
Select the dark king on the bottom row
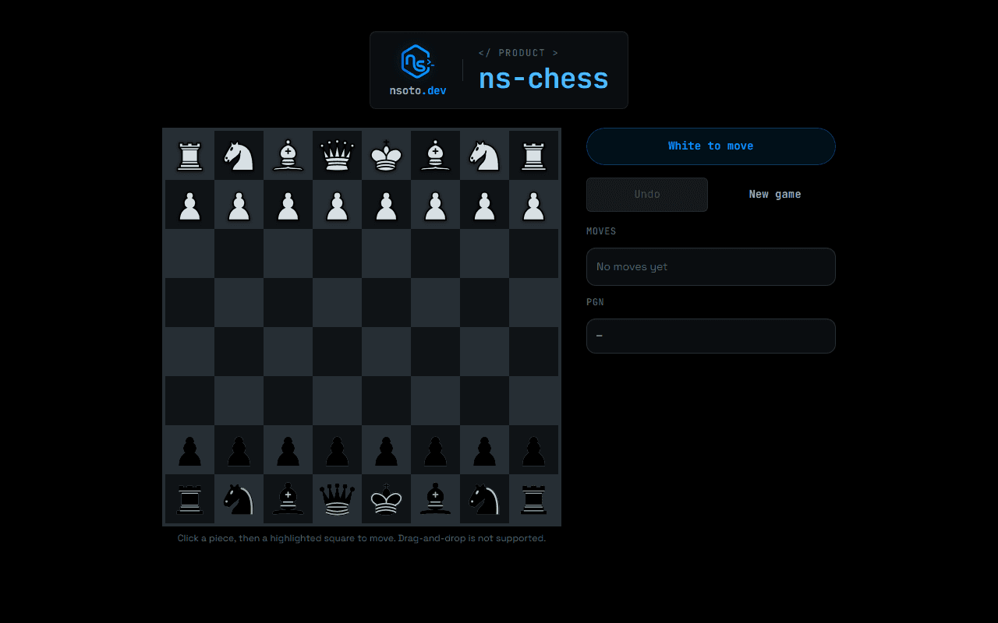[386, 499]
